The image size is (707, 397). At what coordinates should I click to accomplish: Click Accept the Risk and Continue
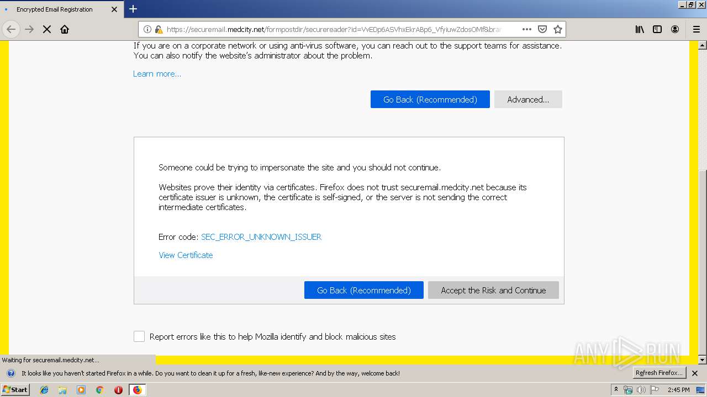(493, 290)
